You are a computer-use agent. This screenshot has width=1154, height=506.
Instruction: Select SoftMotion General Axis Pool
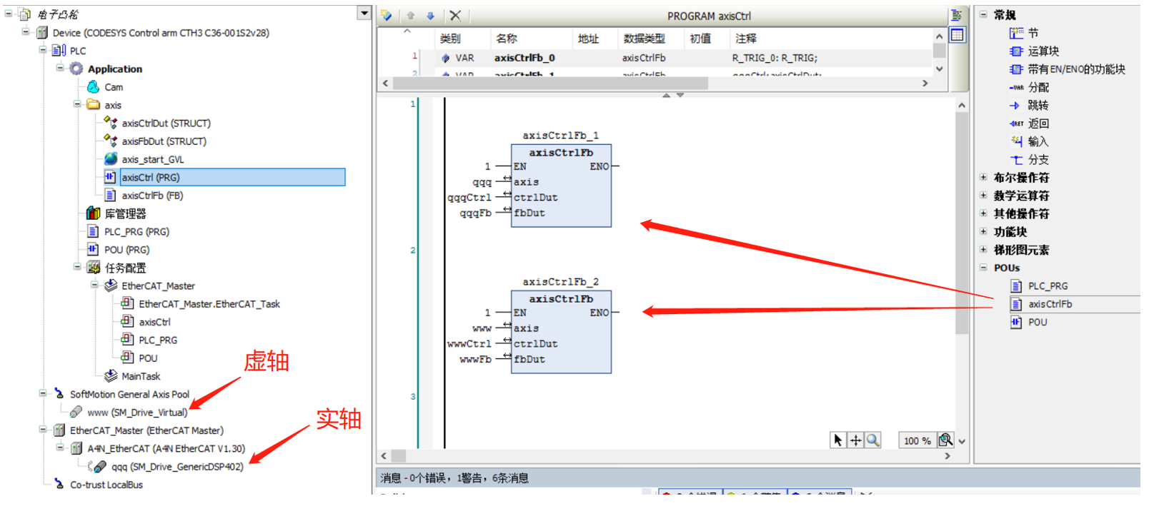tap(129, 394)
